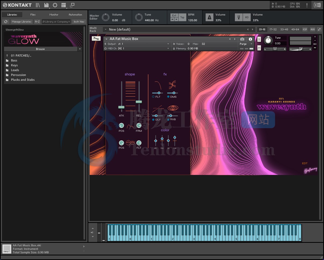324x260 pixels.
Task: Open Kontakt options gear
Action: (55, 5)
